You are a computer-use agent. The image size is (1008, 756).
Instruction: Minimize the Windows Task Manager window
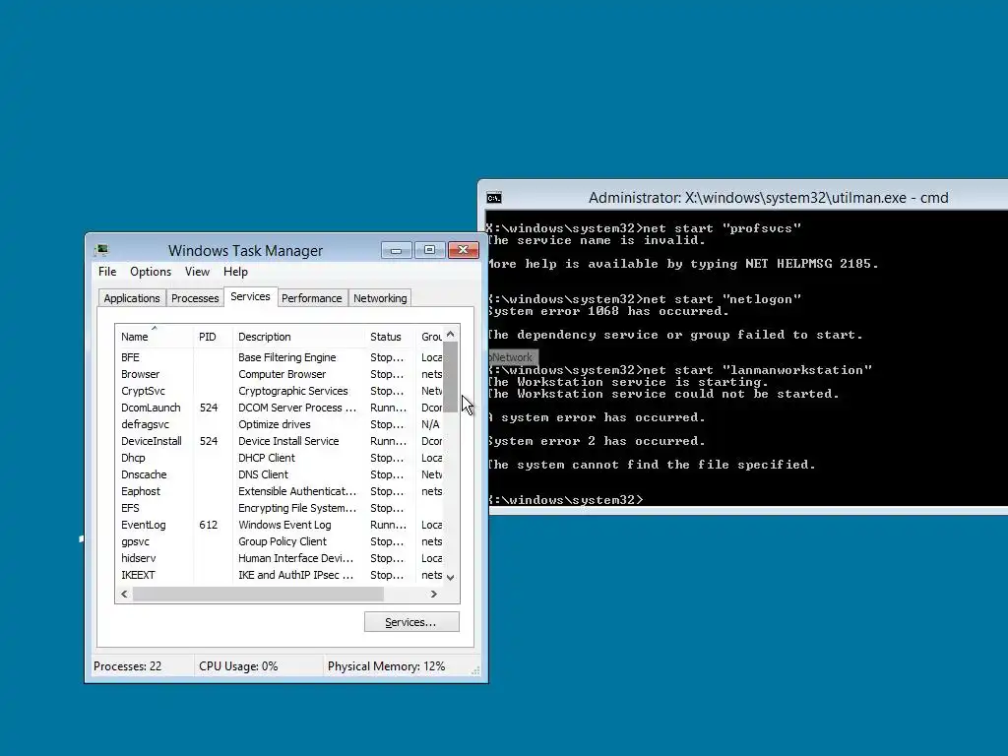[396, 250]
